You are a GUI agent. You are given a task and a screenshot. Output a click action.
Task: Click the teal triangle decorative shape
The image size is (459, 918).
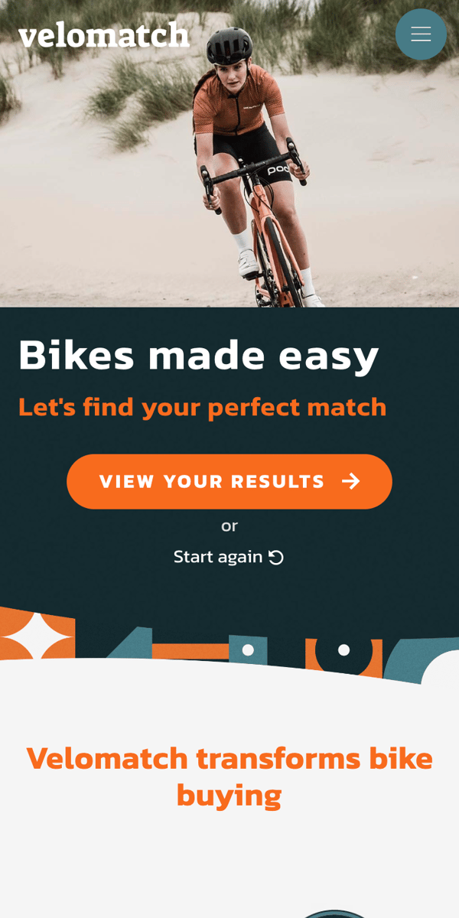[129, 643]
